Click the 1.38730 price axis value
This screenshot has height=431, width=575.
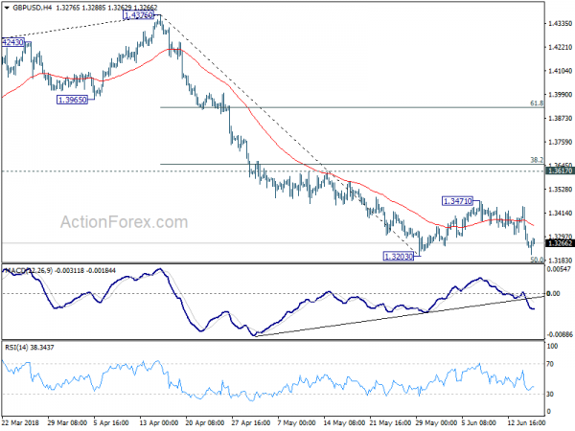click(x=560, y=118)
